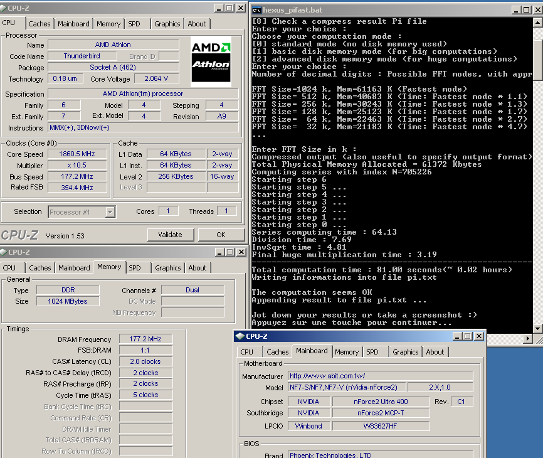The height and width of the screenshot is (458, 543).
Task: Click BIOS brand Phoenix Technologies, LTD
Action: coord(380,454)
